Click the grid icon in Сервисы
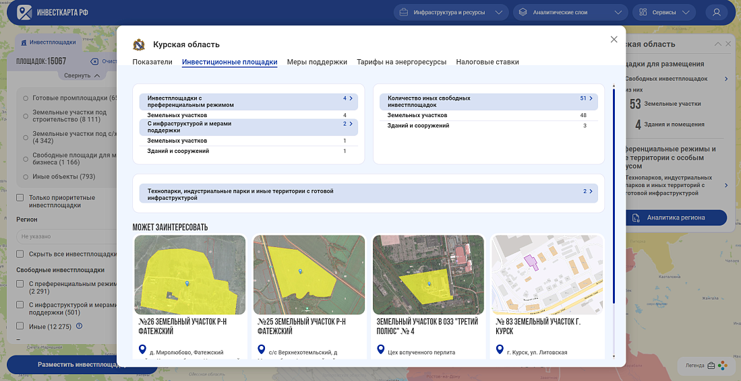Viewport: 741px width, 381px height. pos(643,12)
